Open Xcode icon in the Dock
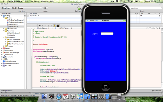 [87, 96]
